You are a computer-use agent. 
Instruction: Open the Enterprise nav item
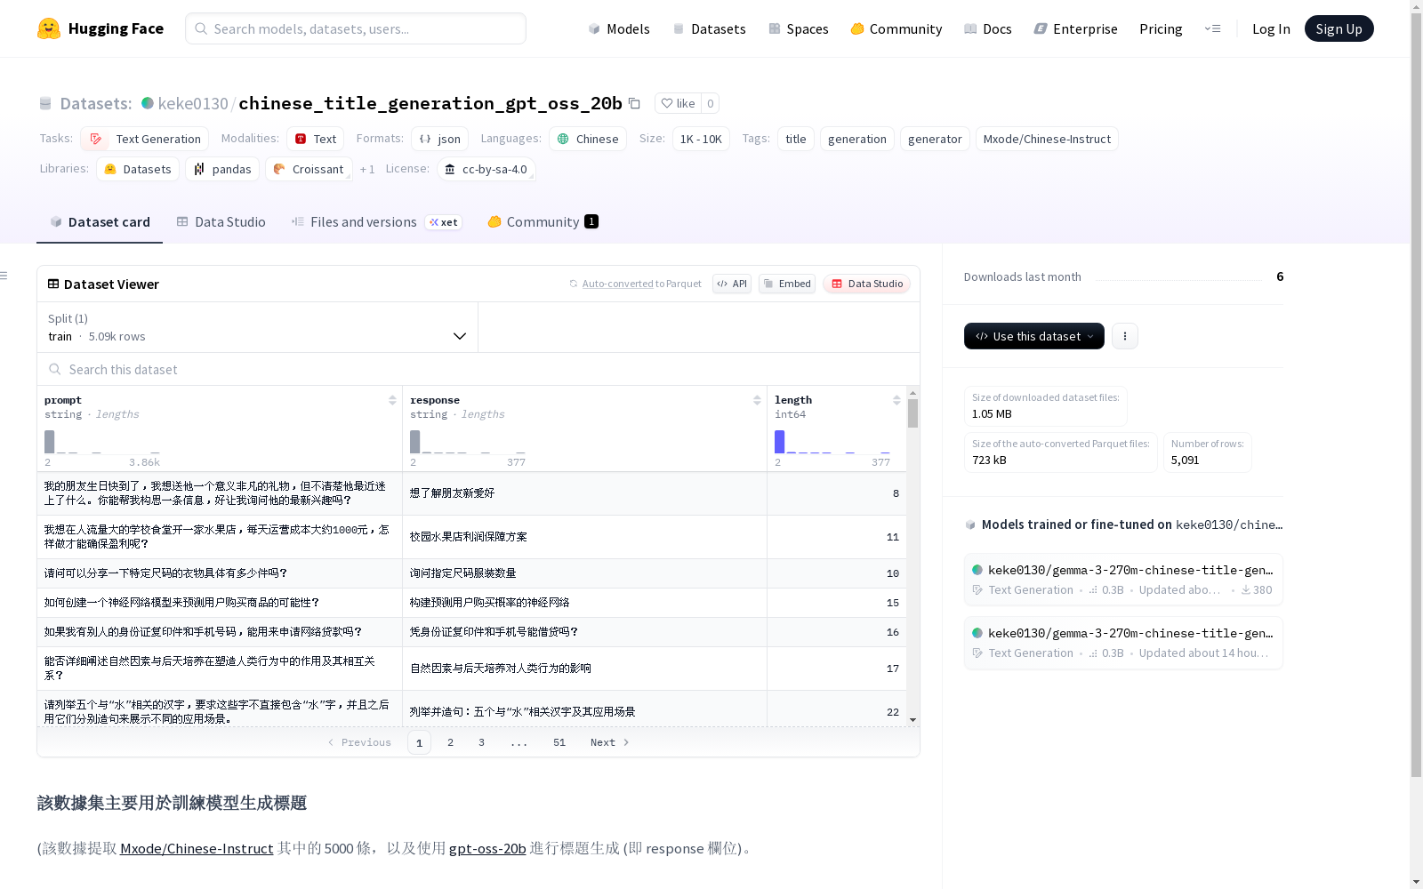[x=1076, y=28]
